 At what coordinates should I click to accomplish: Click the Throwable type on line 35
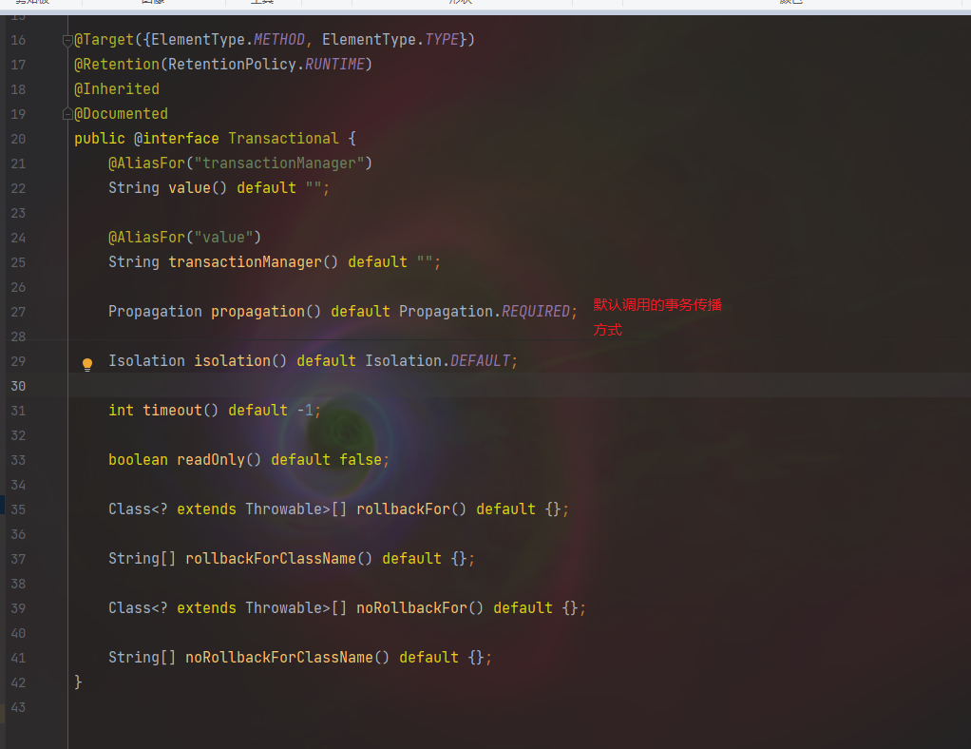(x=284, y=509)
